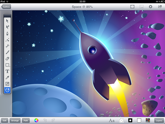165x124 pixels.
Task: Tap the black stroke color swatch
Action: click(x=130, y=120)
